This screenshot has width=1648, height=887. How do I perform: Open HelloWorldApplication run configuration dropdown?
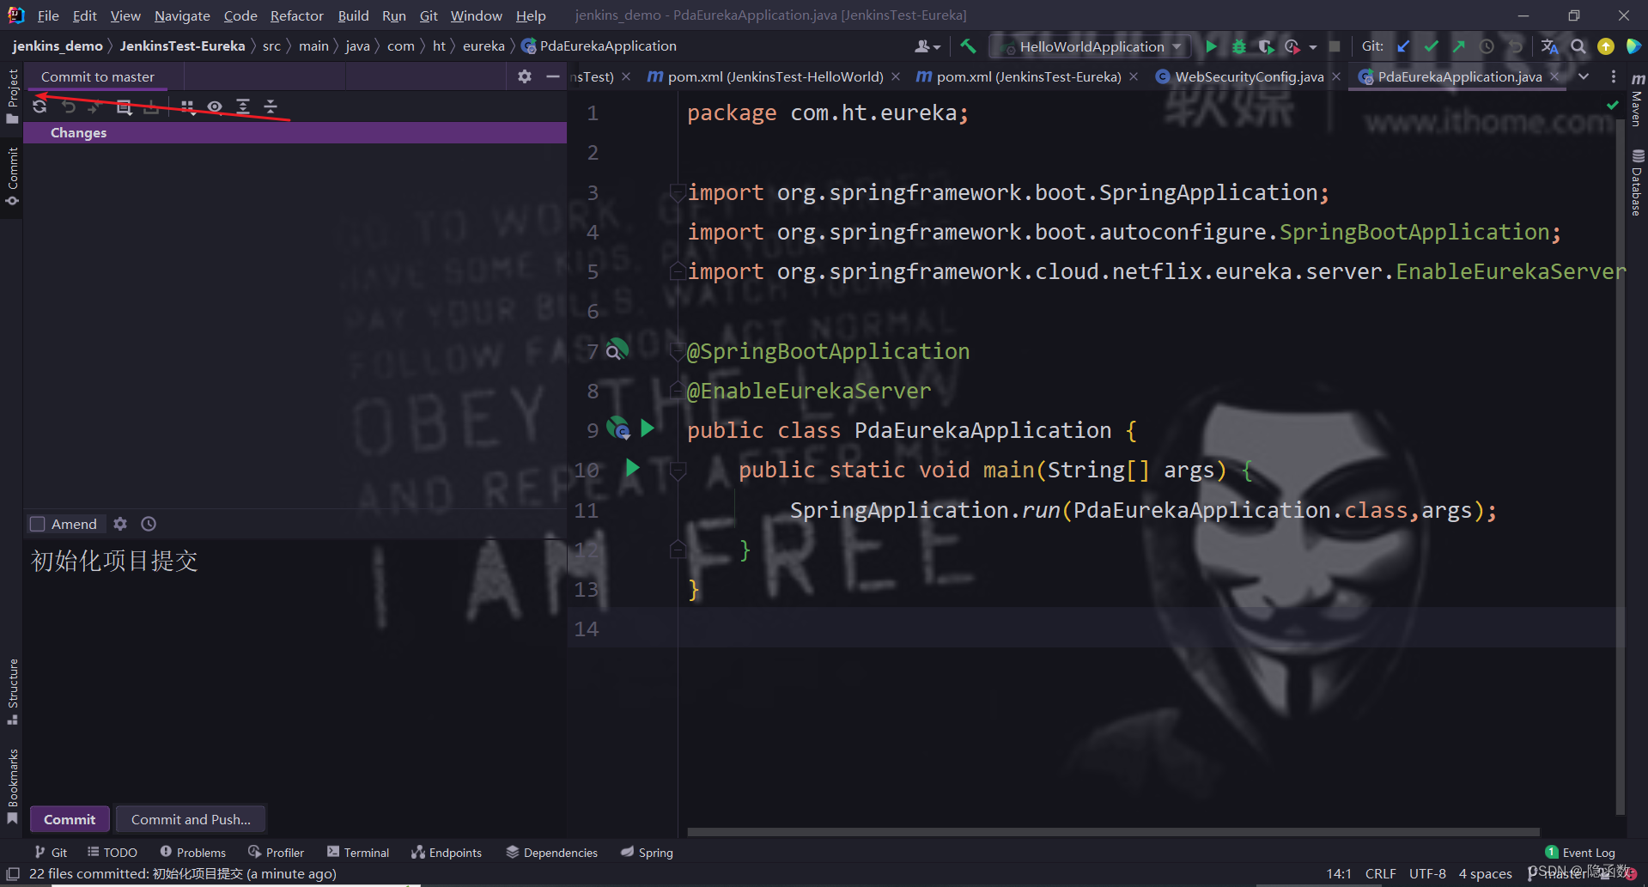tap(1091, 46)
